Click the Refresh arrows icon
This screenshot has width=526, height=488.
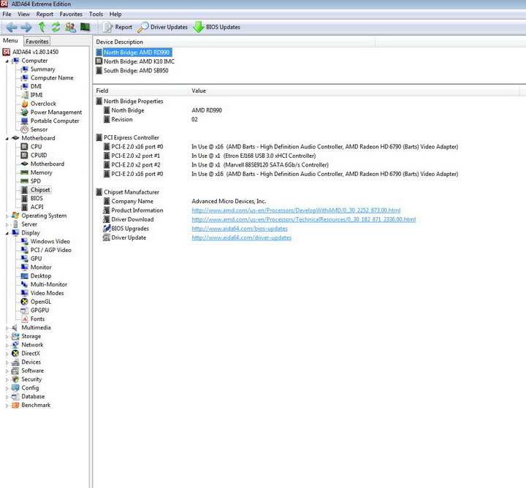click(56, 27)
